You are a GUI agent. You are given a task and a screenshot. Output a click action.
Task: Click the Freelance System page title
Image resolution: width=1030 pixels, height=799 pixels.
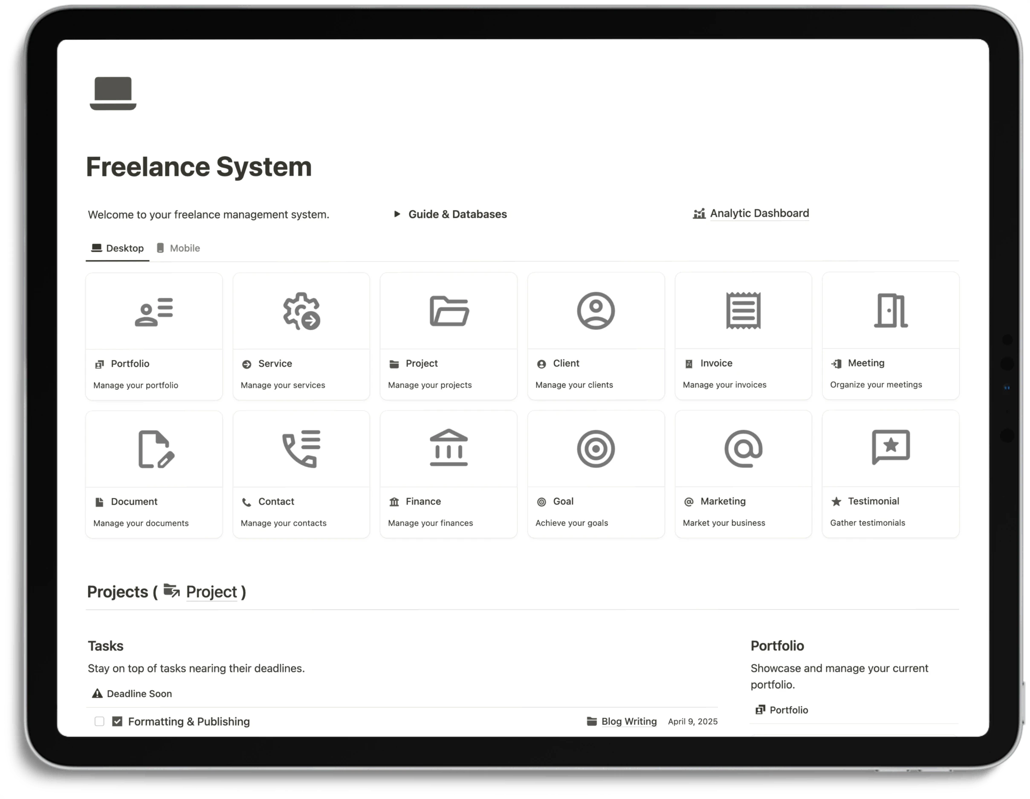(199, 167)
